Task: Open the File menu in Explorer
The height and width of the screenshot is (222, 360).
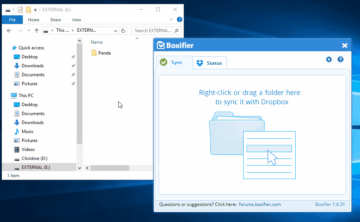Action: (12, 20)
